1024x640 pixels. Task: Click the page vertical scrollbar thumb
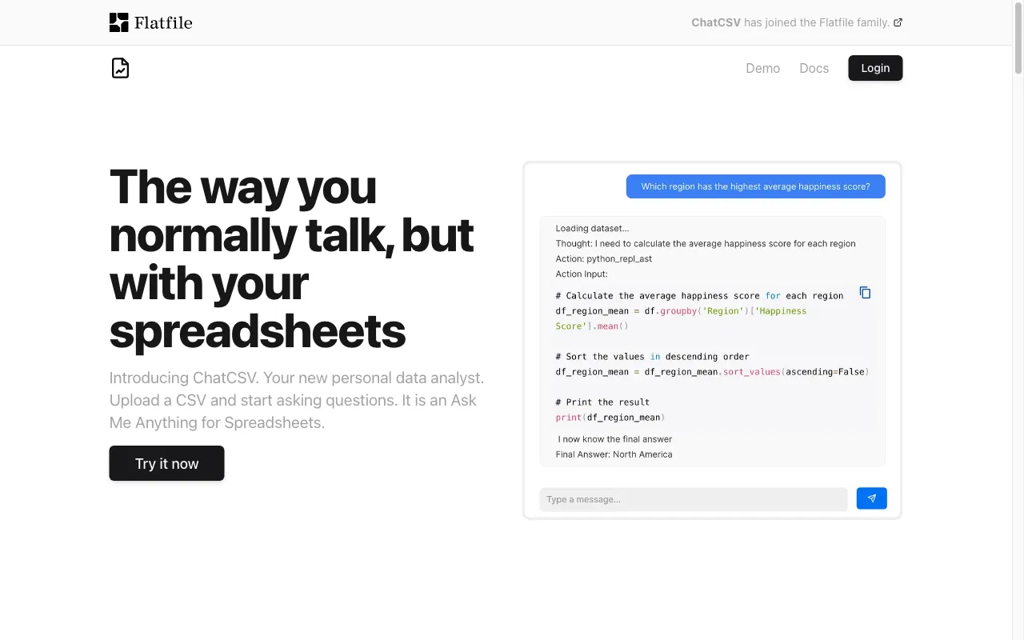pos(1018,38)
